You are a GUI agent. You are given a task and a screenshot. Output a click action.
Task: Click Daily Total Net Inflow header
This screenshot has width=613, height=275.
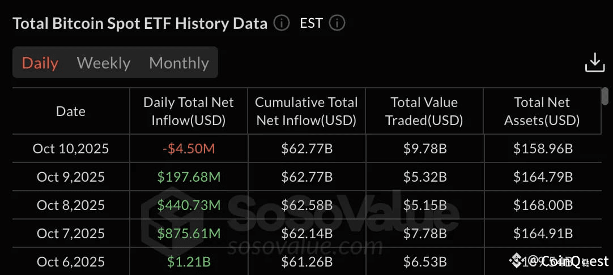click(x=189, y=111)
